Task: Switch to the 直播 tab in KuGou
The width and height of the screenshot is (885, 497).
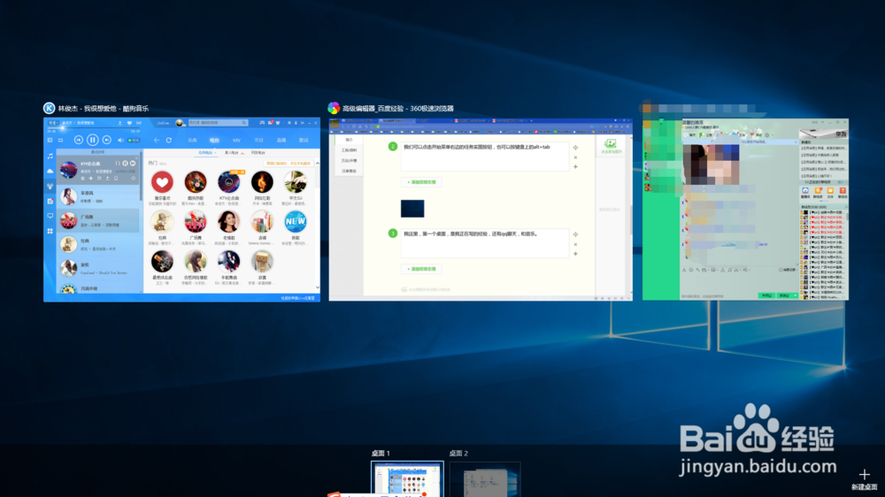Action: click(x=281, y=140)
